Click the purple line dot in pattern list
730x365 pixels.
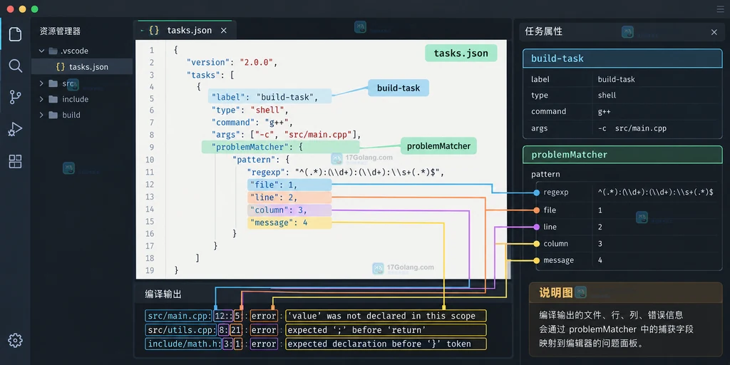(536, 227)
